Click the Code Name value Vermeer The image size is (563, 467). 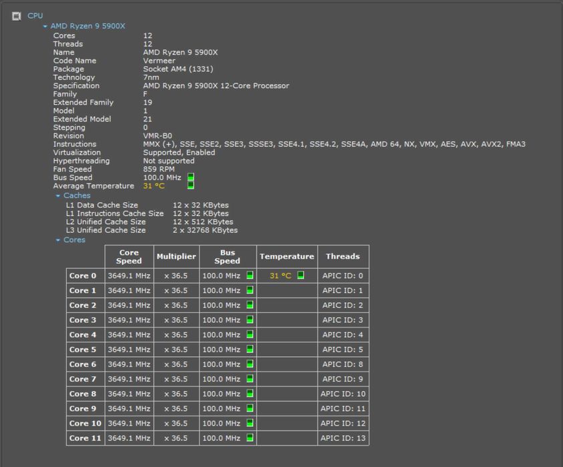coord(159,61)
